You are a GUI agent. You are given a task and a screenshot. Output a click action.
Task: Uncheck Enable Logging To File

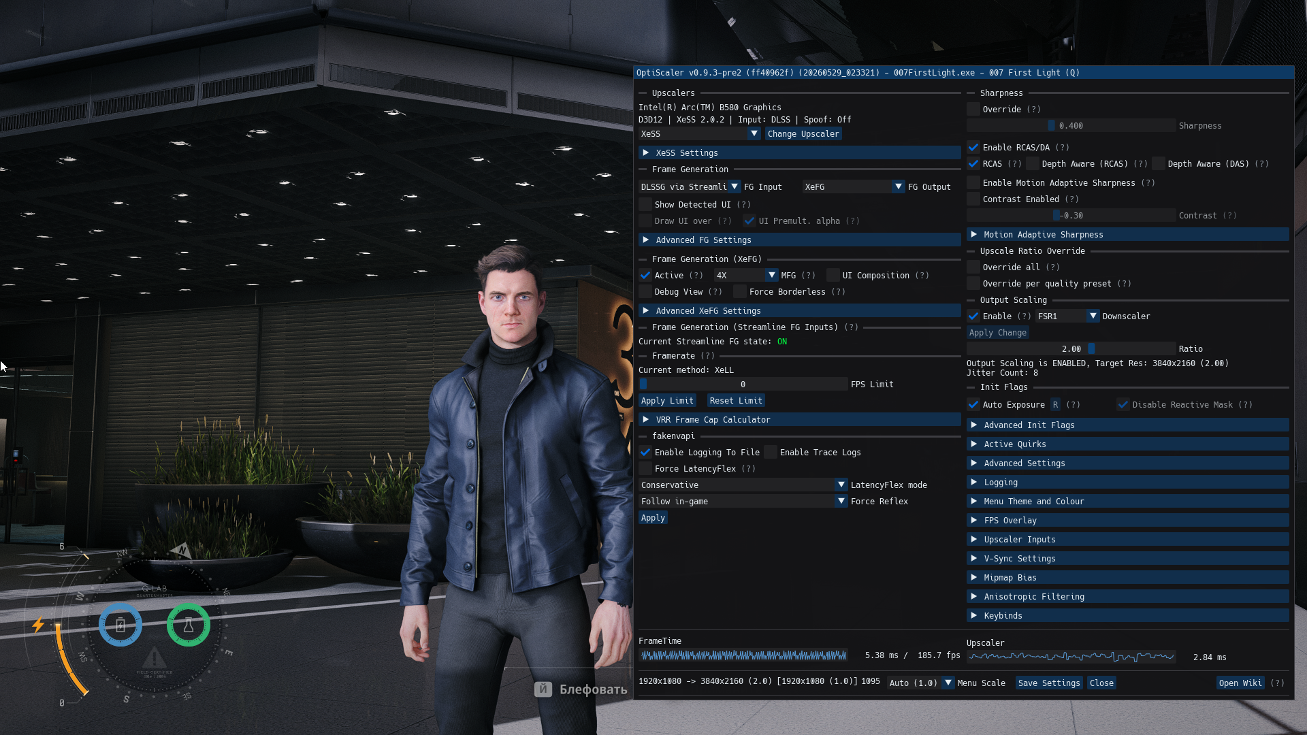coord(645,453)
